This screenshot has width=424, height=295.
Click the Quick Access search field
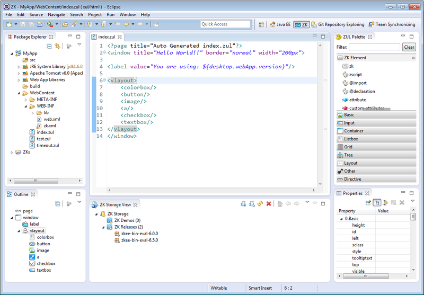click(x=225, y=24)
